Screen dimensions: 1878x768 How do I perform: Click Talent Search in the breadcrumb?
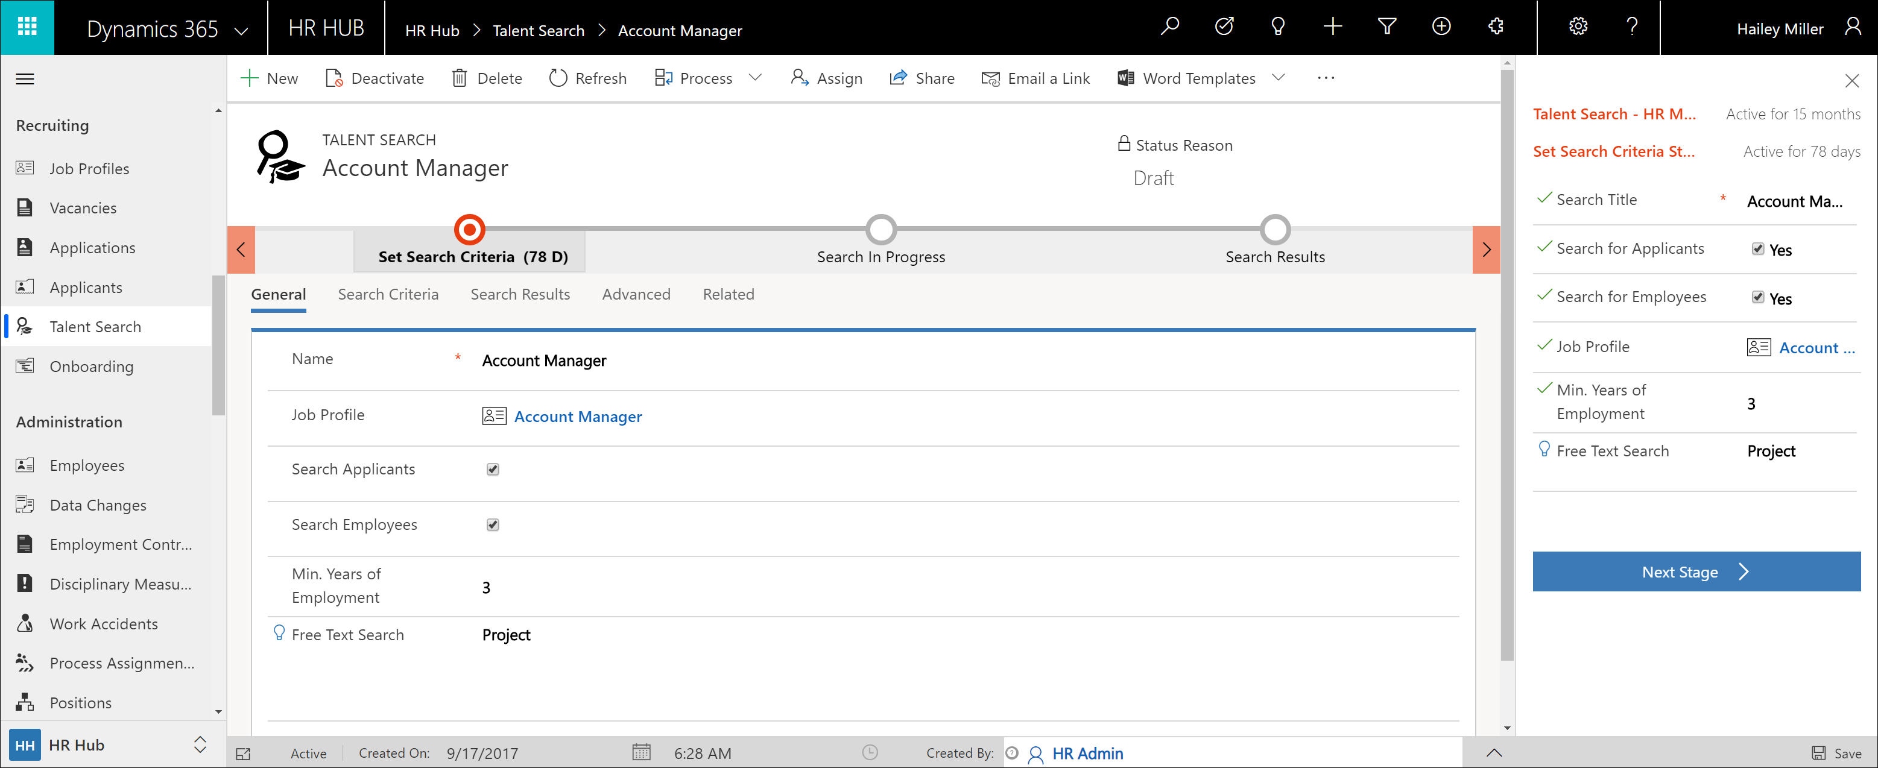539,31
